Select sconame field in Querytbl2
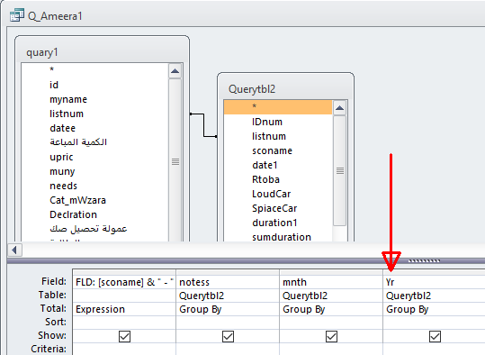Viewport: 485px width, 355px height. tap(278, 150)
